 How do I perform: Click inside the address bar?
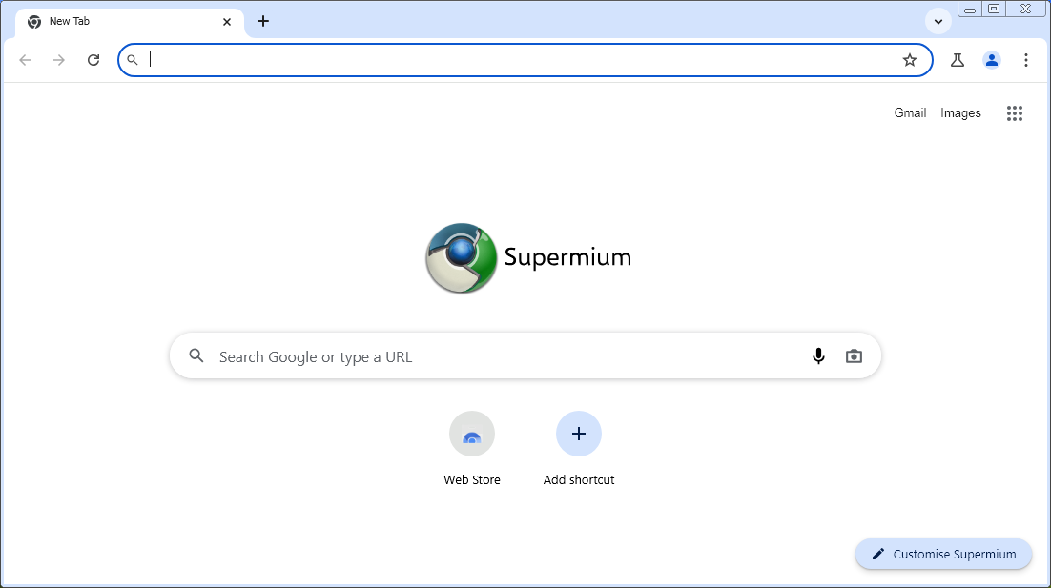point(515,60)
